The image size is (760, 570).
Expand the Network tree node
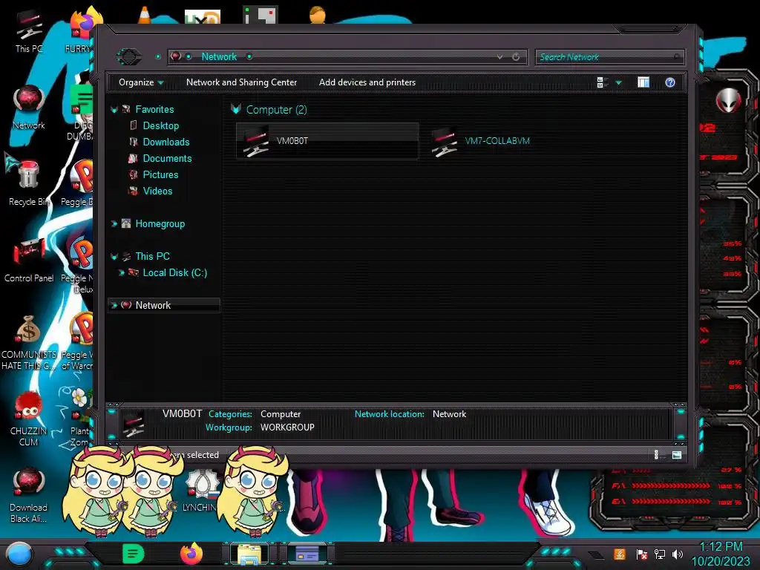[x=114, y=305]
